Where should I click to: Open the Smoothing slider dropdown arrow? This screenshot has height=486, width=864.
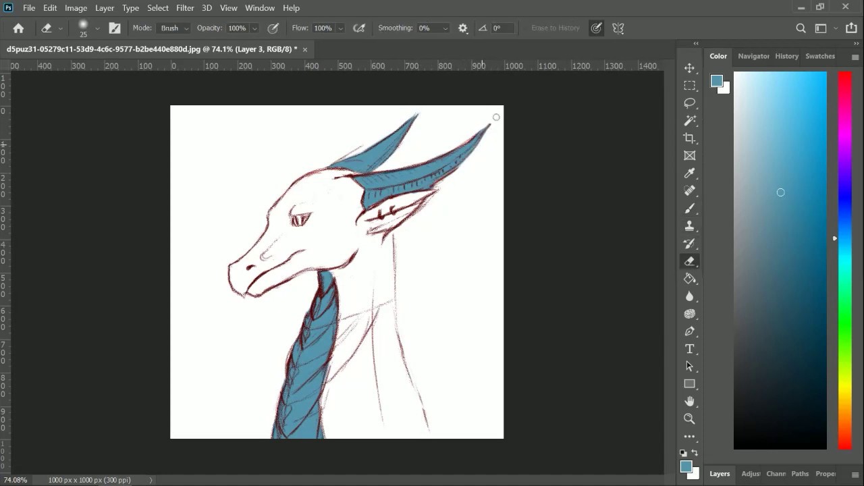[445, 28]
